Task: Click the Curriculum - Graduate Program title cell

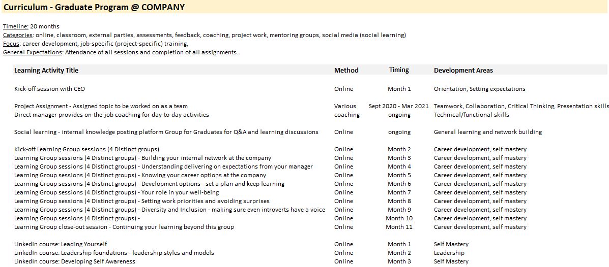Action: (x=94, y=7)
